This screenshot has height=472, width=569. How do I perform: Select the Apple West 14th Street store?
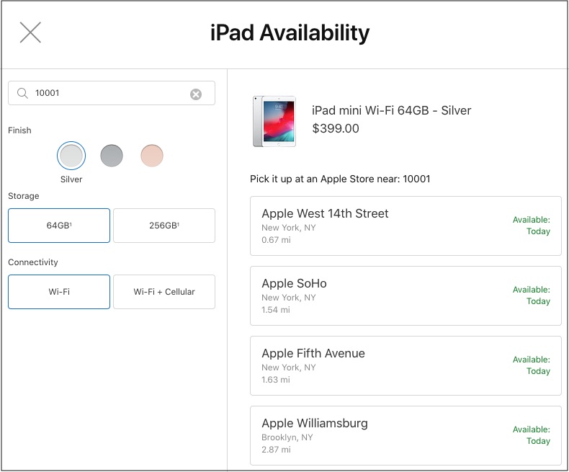pyautogui.click(x=406, y=226)
